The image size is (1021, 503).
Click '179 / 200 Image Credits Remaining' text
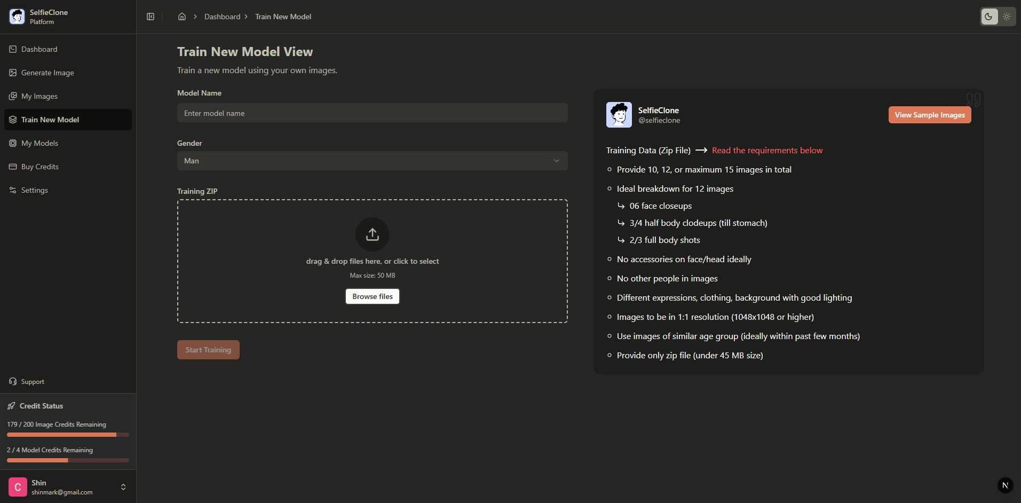57,425
